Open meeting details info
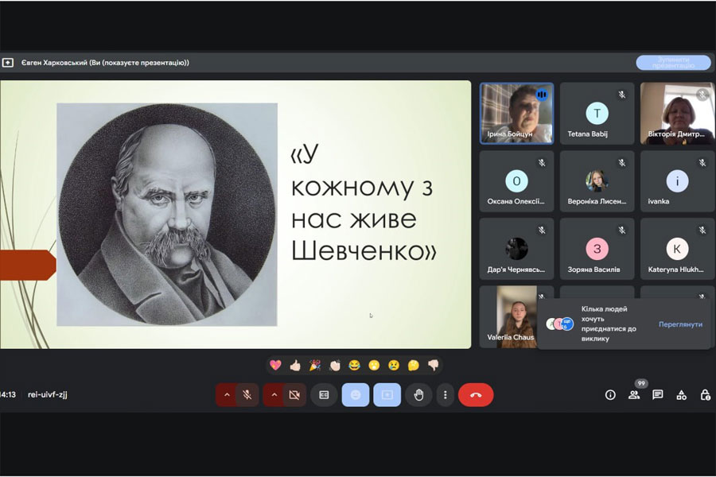The width and height of the screenshot is (716, 477). 610,395
